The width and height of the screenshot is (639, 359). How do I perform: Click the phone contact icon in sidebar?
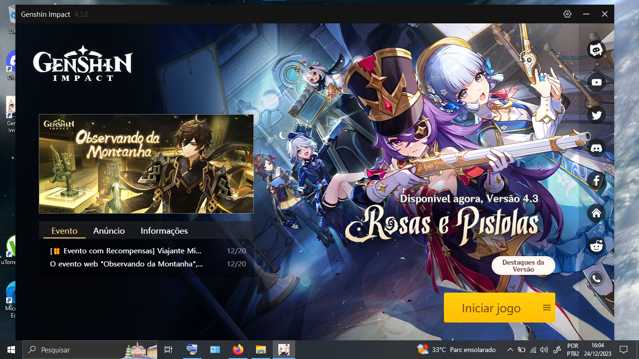tap(596, 279)
